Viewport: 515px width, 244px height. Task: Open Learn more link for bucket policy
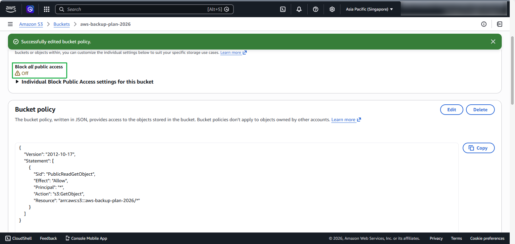(x=343, y=120)
